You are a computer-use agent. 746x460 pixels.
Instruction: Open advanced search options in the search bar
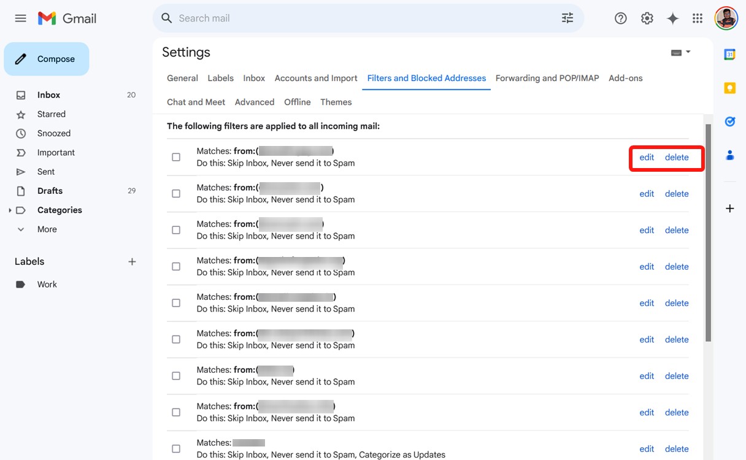(x=567, y=18)
